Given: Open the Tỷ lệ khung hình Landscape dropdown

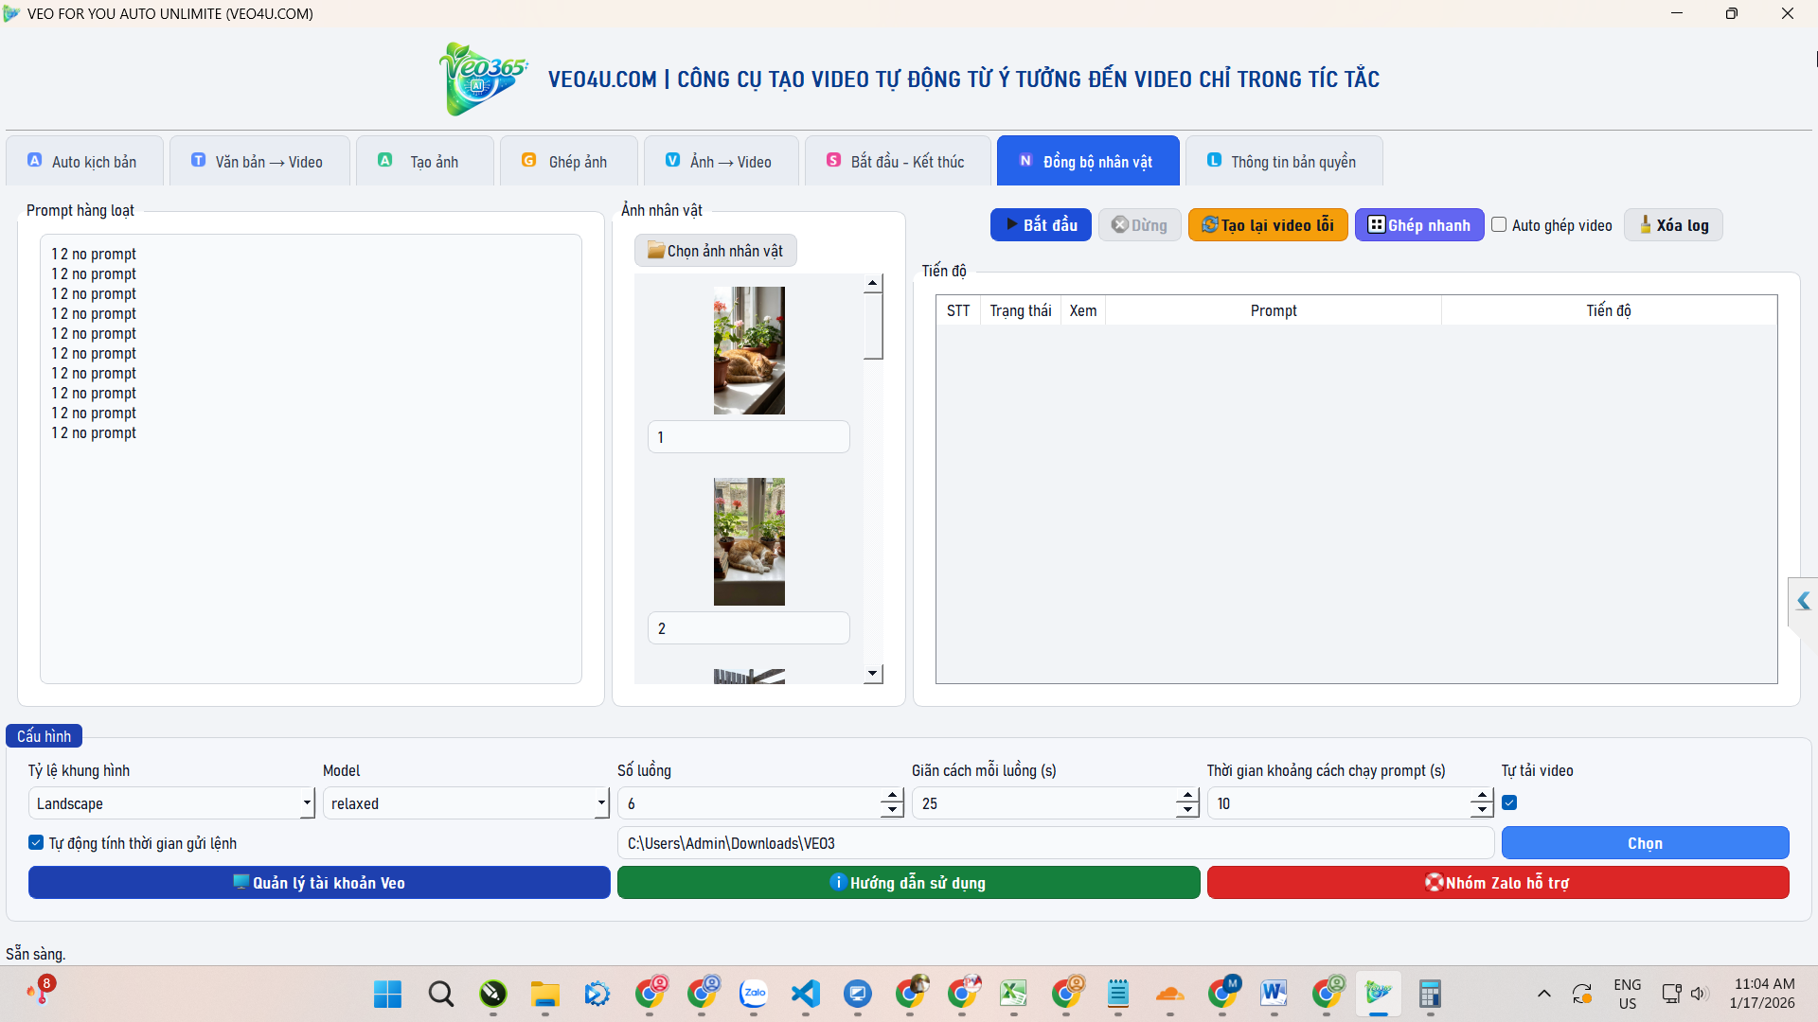Looking at the screenshot, I should pyautogui.click(x=305, y=802).
